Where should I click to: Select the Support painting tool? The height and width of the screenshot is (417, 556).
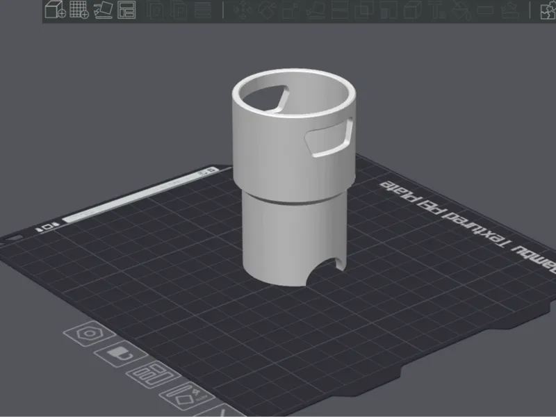coord(389,10)
